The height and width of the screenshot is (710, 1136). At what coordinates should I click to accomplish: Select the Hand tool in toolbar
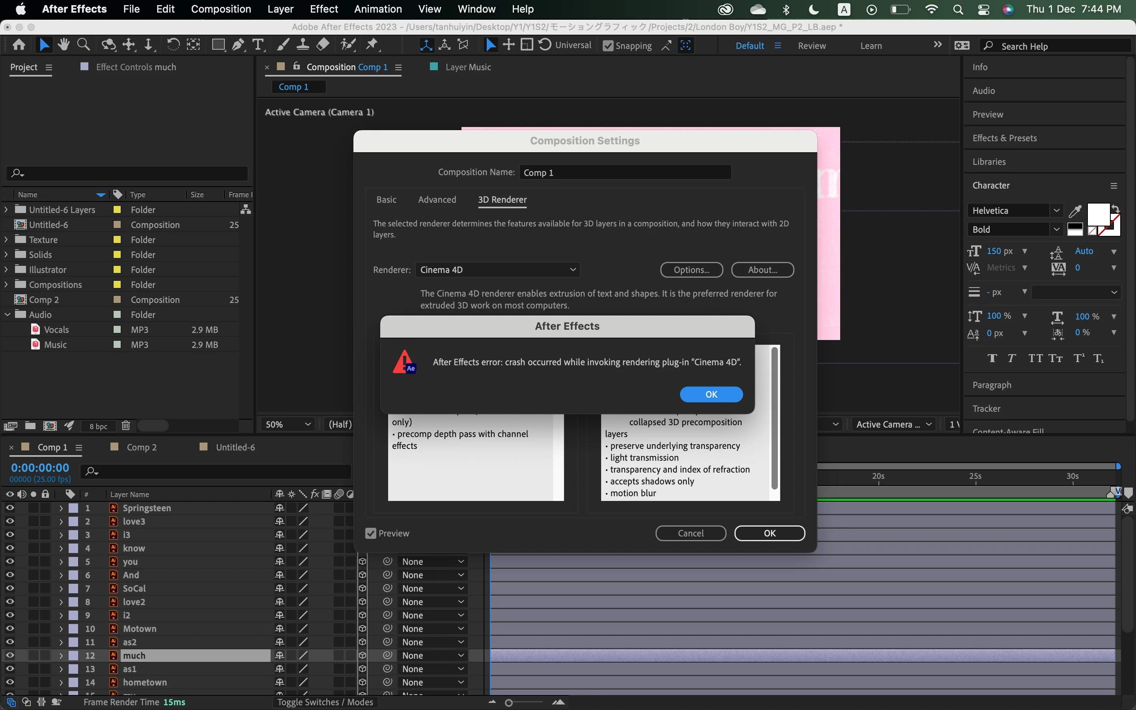coord(64,45)
